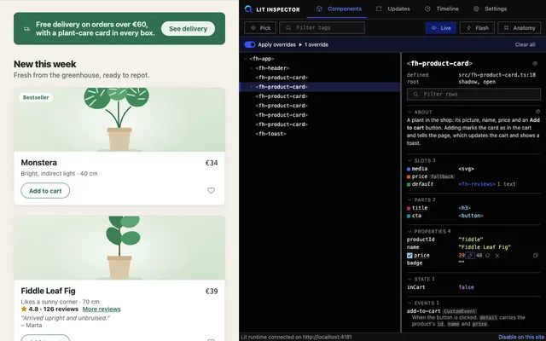Click the Bestseller badge on Monstera card
The width and height of the screenshot is (546, 341).
36,97
